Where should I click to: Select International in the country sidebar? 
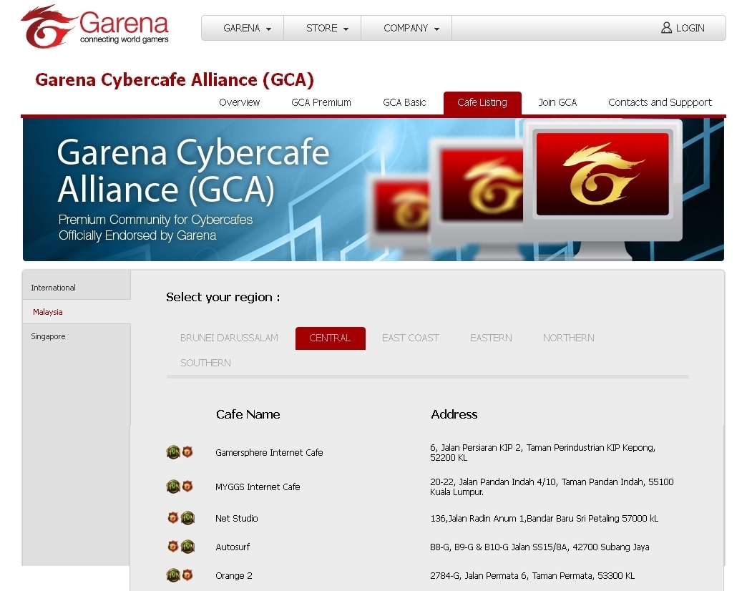(77, 288)
